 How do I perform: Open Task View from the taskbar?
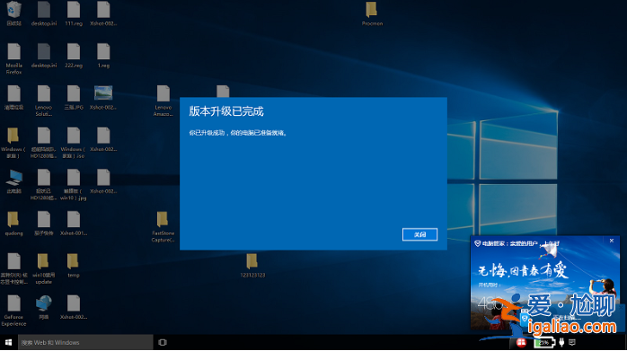click(163, 343)
